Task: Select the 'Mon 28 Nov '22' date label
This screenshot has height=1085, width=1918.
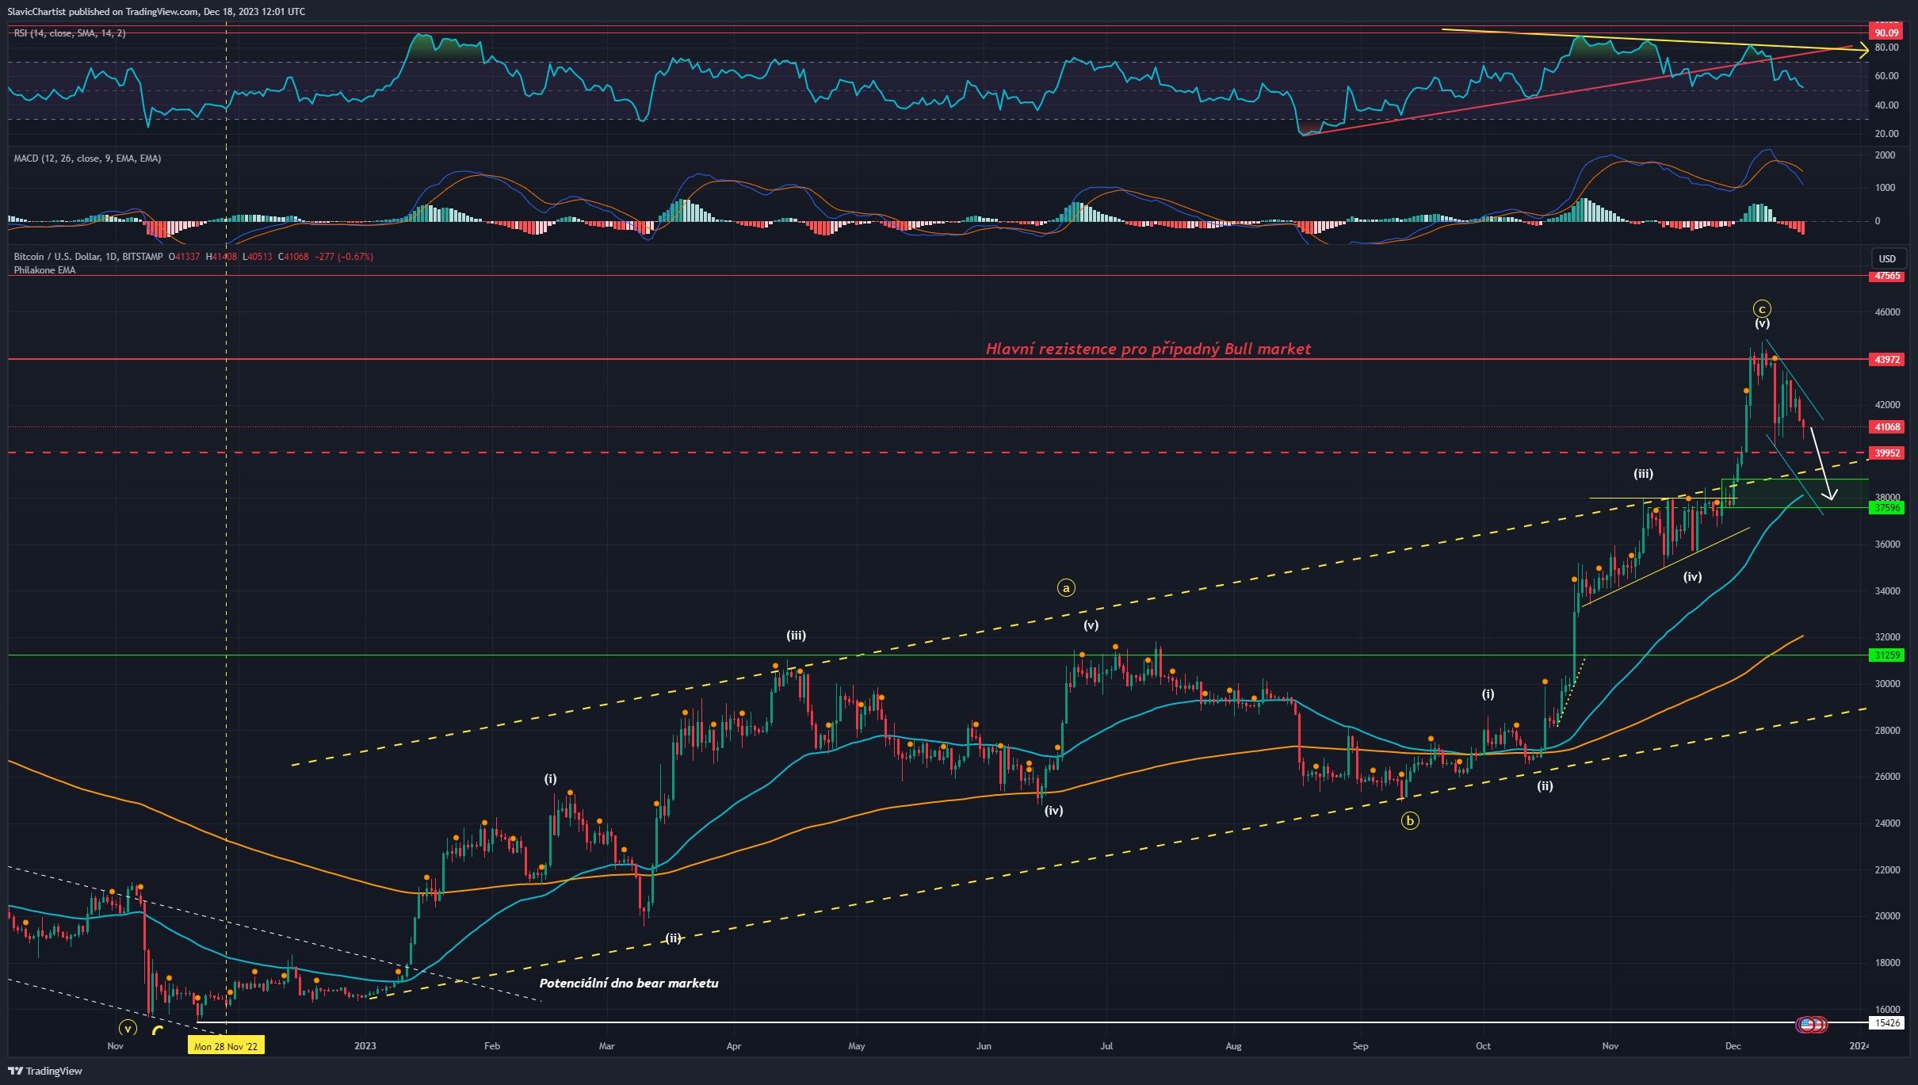Action: pyautogui.click(x=226, y=1046)
